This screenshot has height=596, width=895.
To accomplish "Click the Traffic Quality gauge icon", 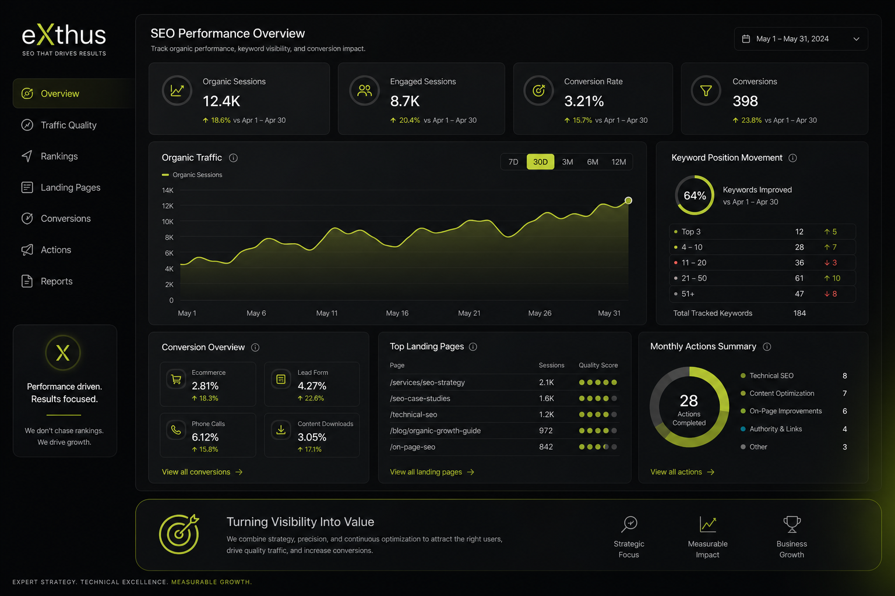I will [x=27, y=125].
